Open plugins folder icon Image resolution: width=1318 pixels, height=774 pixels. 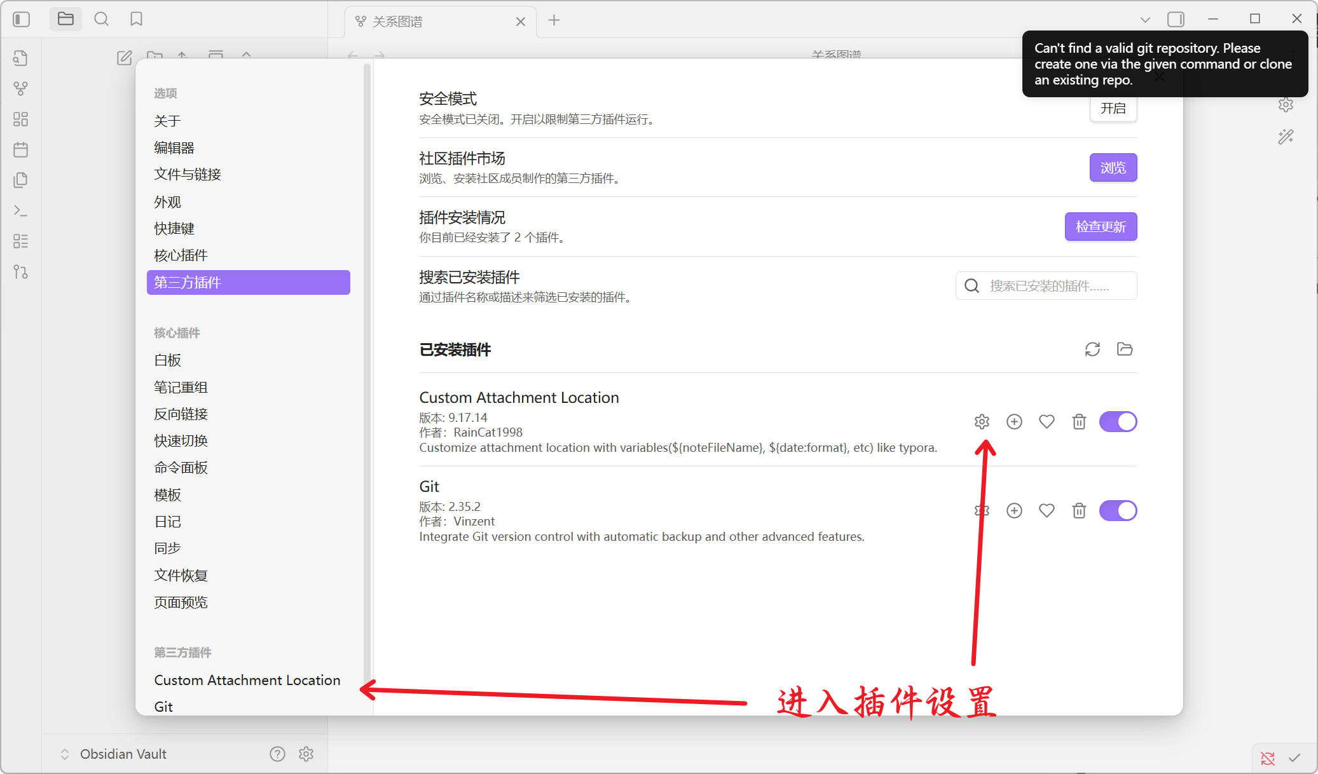pyautogui.click(x=1125, y=349)
